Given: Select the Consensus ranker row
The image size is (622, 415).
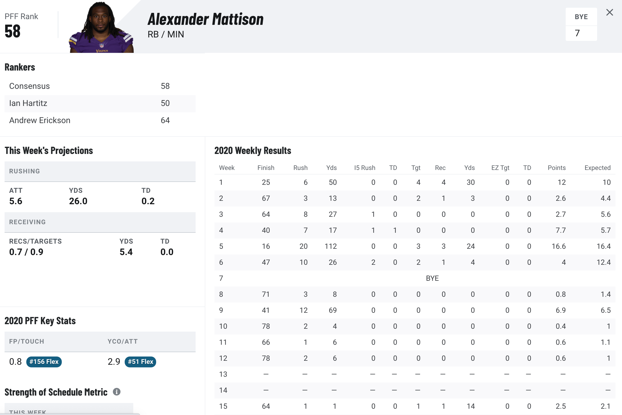Looking at the screenshot, I should coord(100,86).
